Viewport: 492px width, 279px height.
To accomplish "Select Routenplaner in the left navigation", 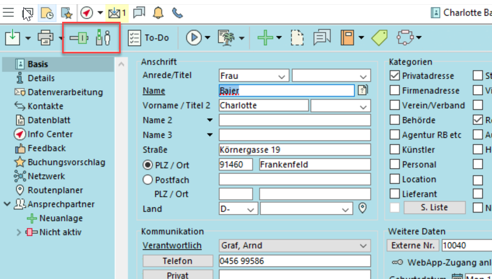I will tap(55, 190).
